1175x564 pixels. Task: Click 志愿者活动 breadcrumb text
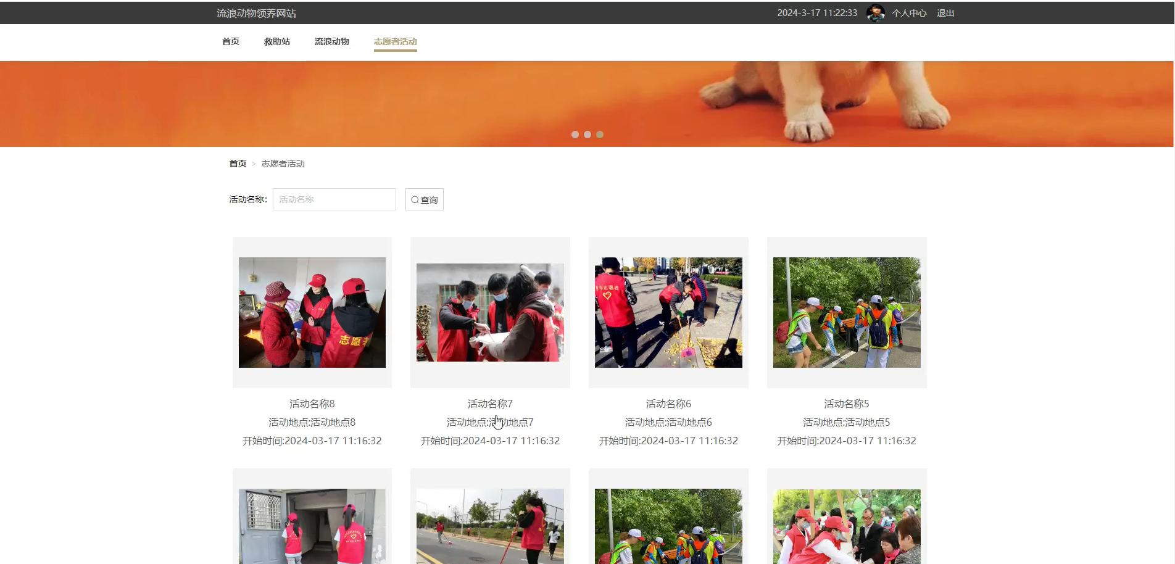point(283,164)
